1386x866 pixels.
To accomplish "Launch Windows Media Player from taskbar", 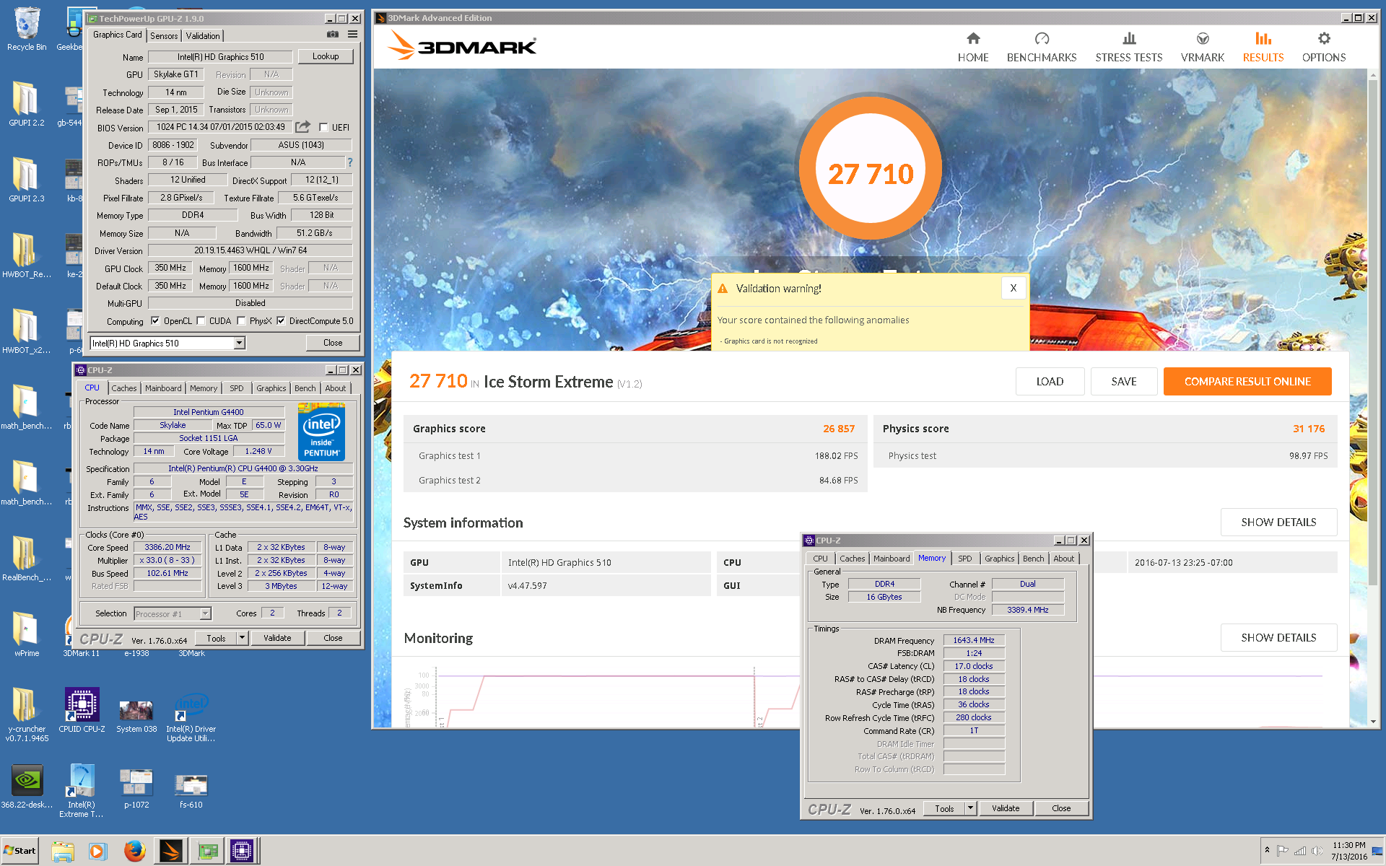I will coord(98,851).
